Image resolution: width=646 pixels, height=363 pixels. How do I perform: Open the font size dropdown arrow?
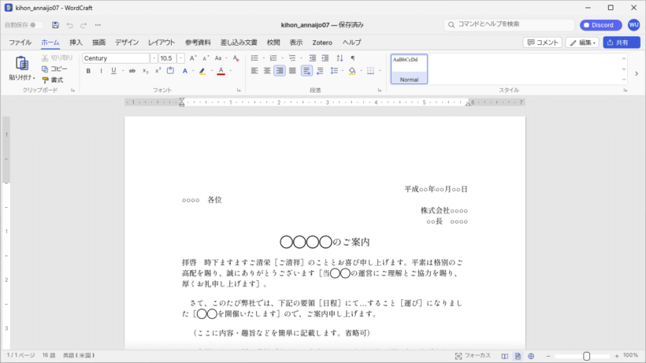click(x=180, y=58)
